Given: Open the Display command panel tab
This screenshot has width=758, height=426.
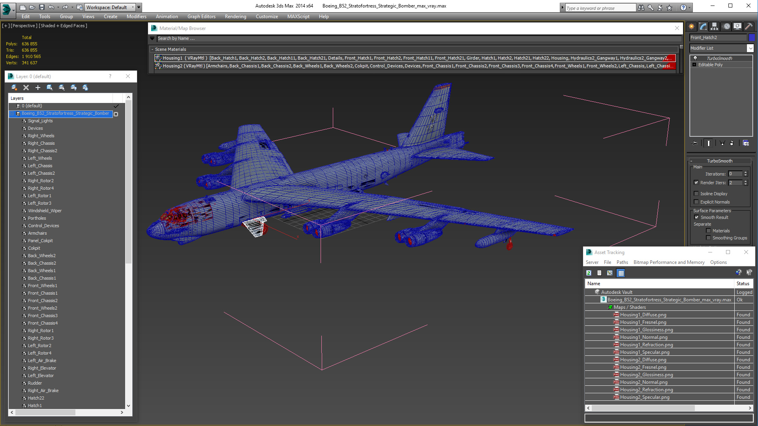Looking at the screenshot, I should point(737,26).
